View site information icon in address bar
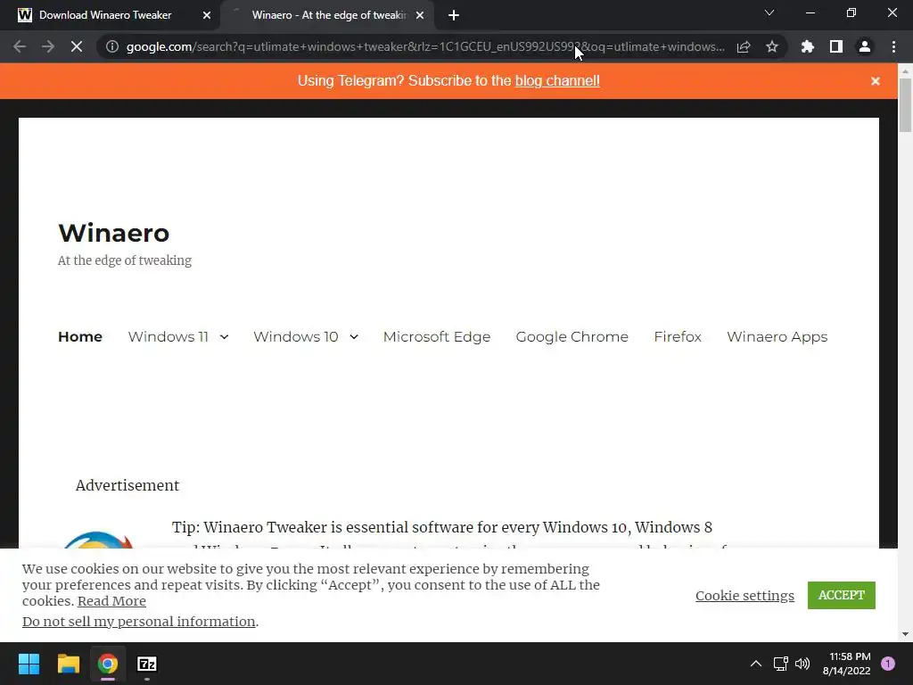The height and width of the screenshot is (685, 913). 111,46
